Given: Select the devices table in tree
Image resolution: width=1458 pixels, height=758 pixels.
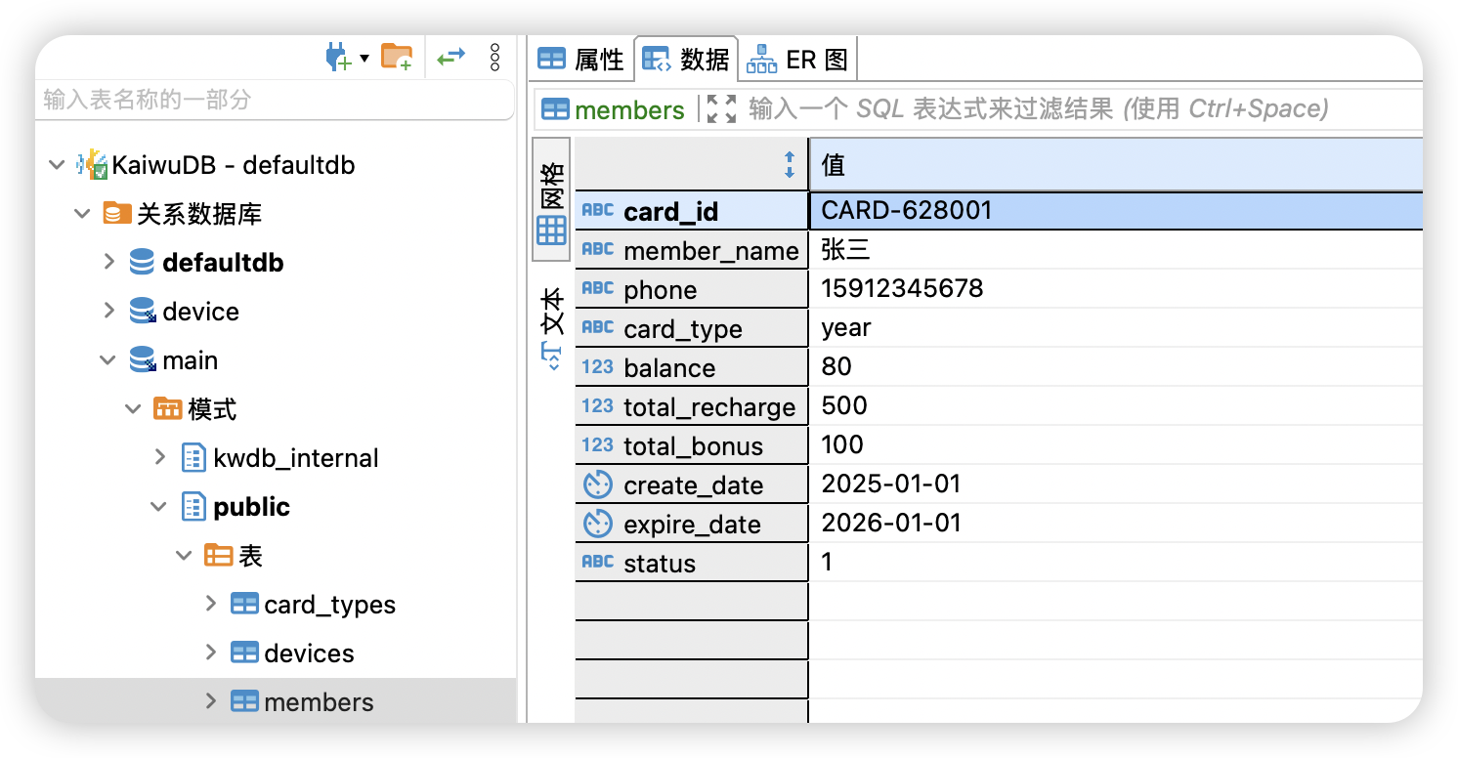Looking at the screenshot, I should (x=309, y=653).
